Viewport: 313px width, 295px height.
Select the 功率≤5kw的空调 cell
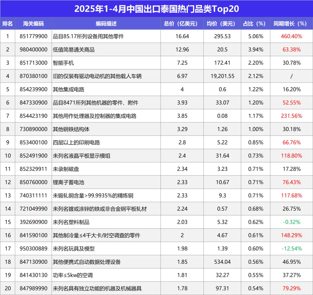tap(106, 275)
